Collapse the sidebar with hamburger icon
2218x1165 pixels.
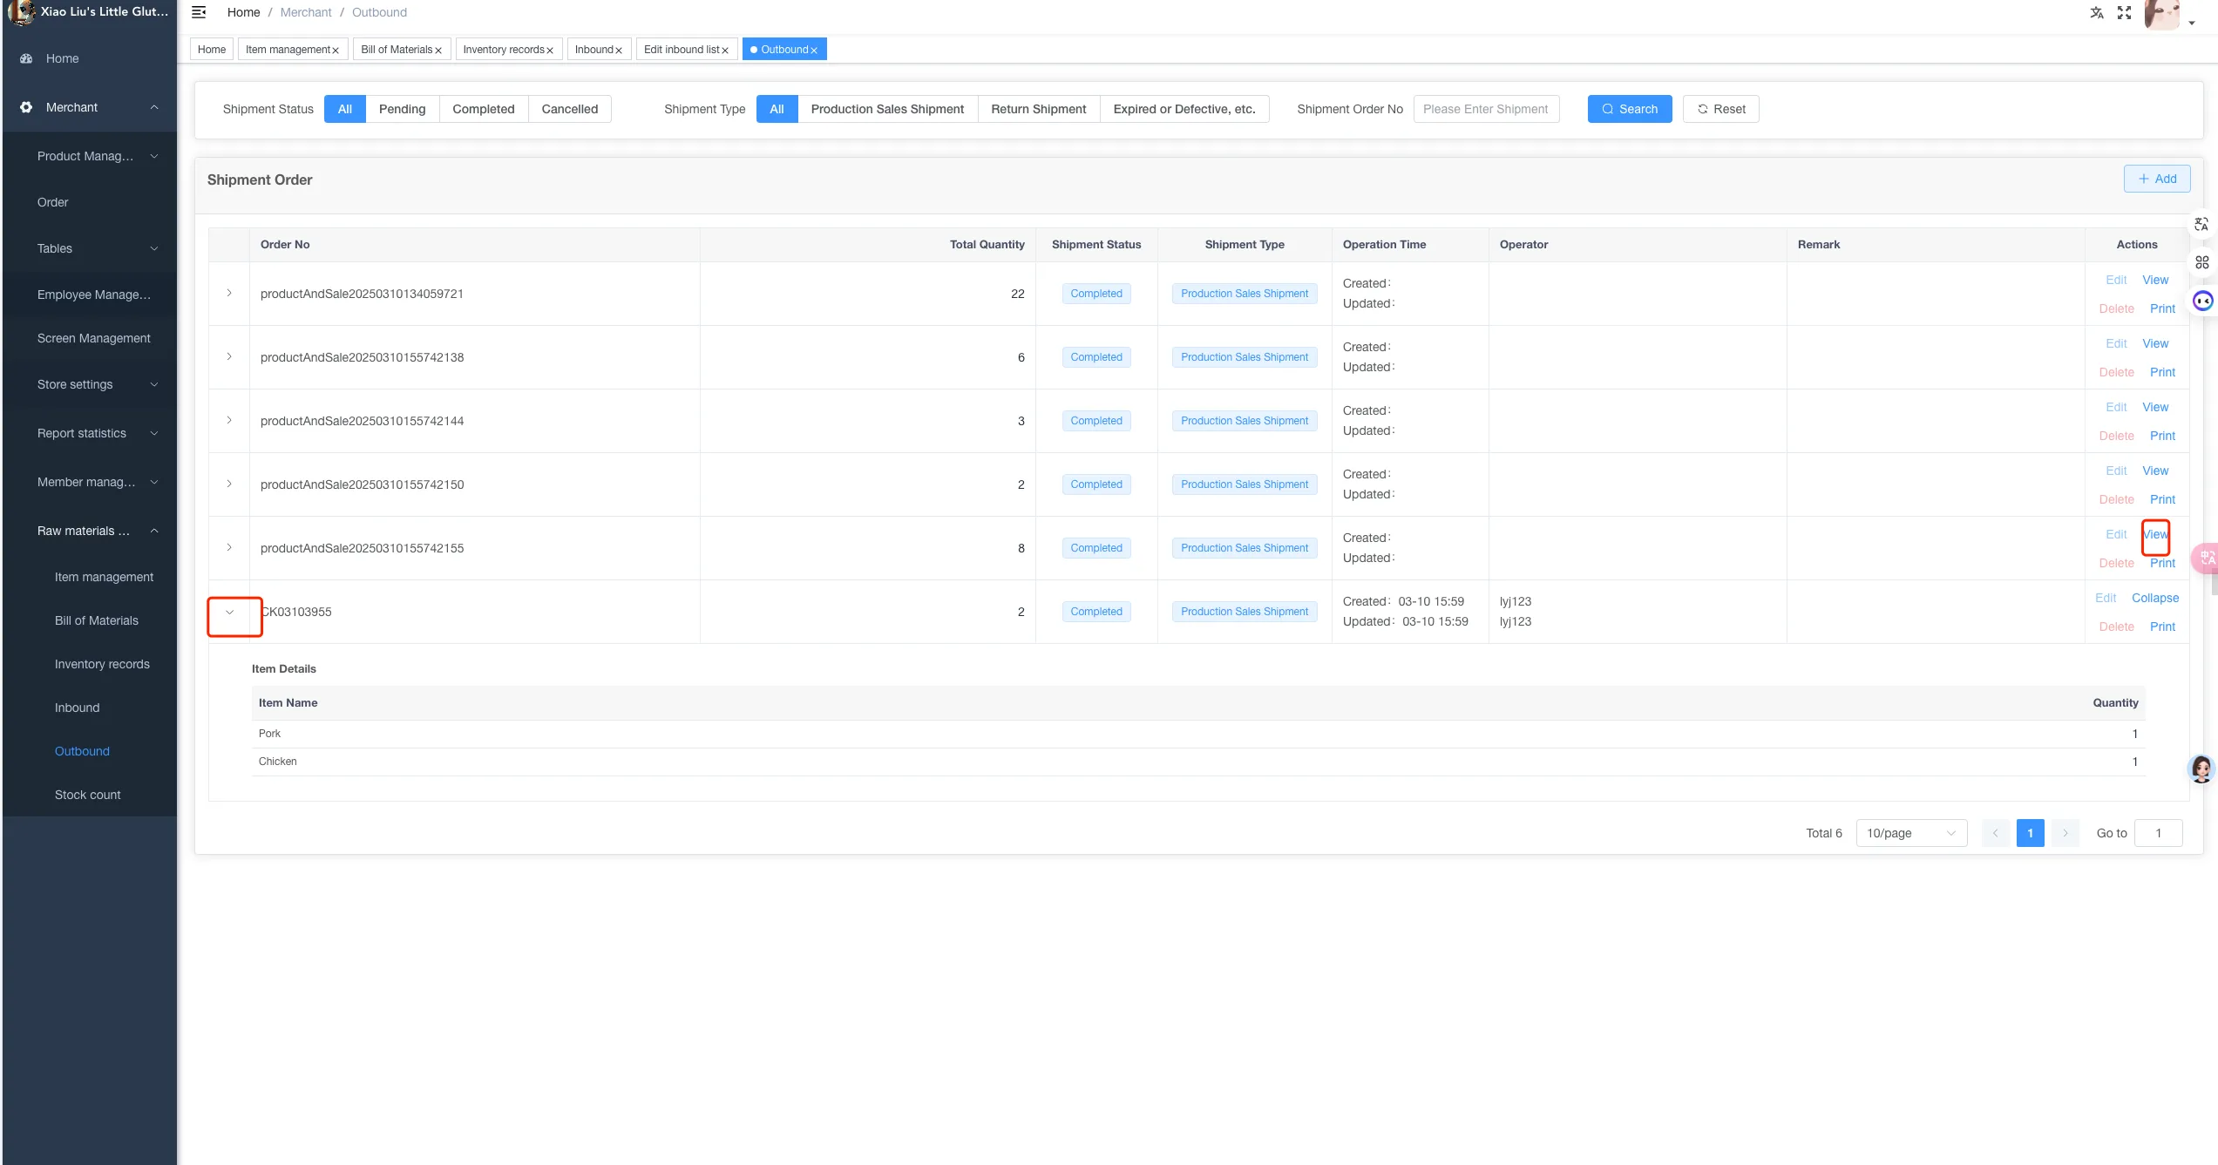[199, 12]
